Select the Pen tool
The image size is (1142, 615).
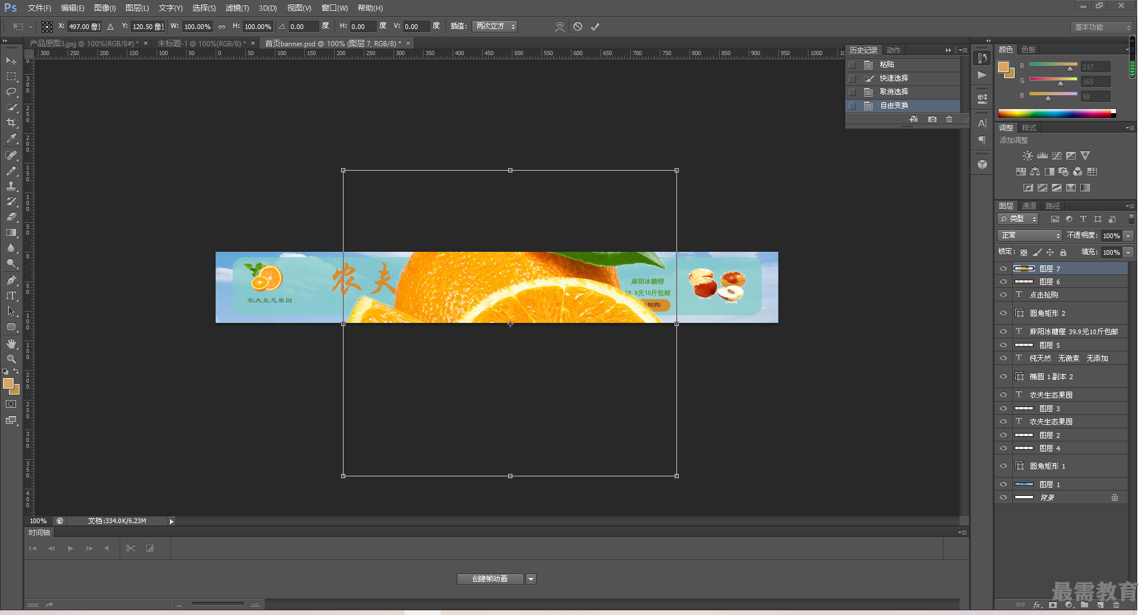[x=11, y=280]
